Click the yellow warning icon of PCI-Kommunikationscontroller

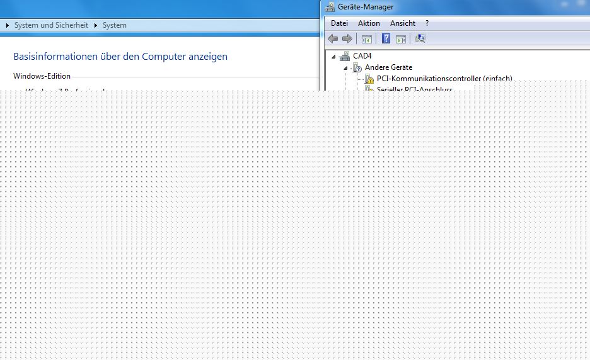[369, 79]
